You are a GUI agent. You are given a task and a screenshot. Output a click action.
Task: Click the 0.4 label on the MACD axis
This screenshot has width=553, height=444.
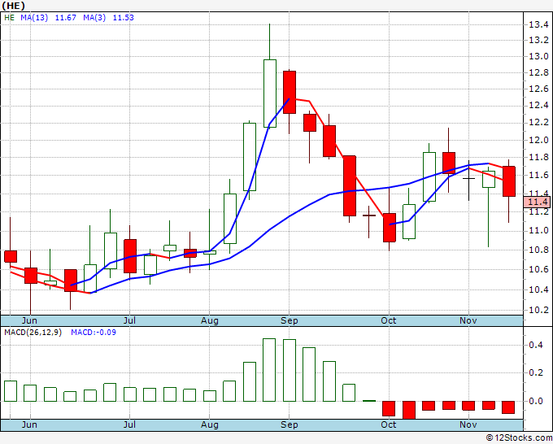[536, 345]
